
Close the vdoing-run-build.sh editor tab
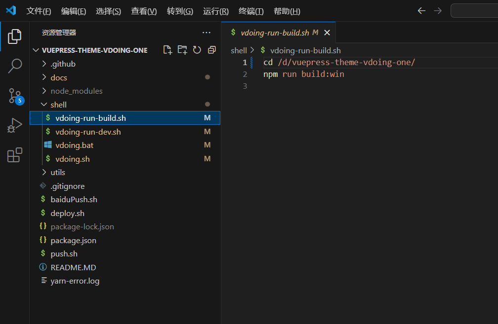327,33
